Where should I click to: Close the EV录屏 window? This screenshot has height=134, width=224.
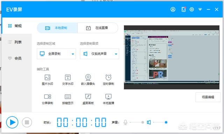point(217,9)
